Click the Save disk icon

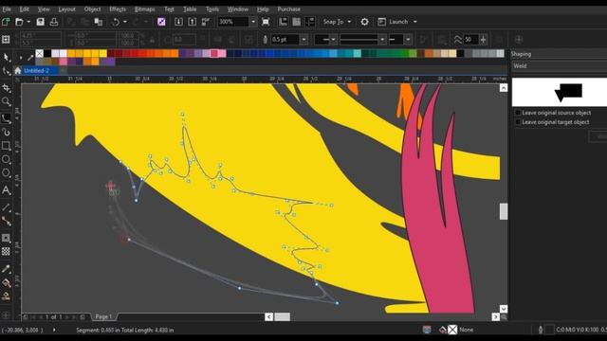click(x=40, y=22)
